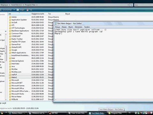The image size is (153, 115).
Task: Click the Notepad title bar document icon
Action: [x=55, y=24]
